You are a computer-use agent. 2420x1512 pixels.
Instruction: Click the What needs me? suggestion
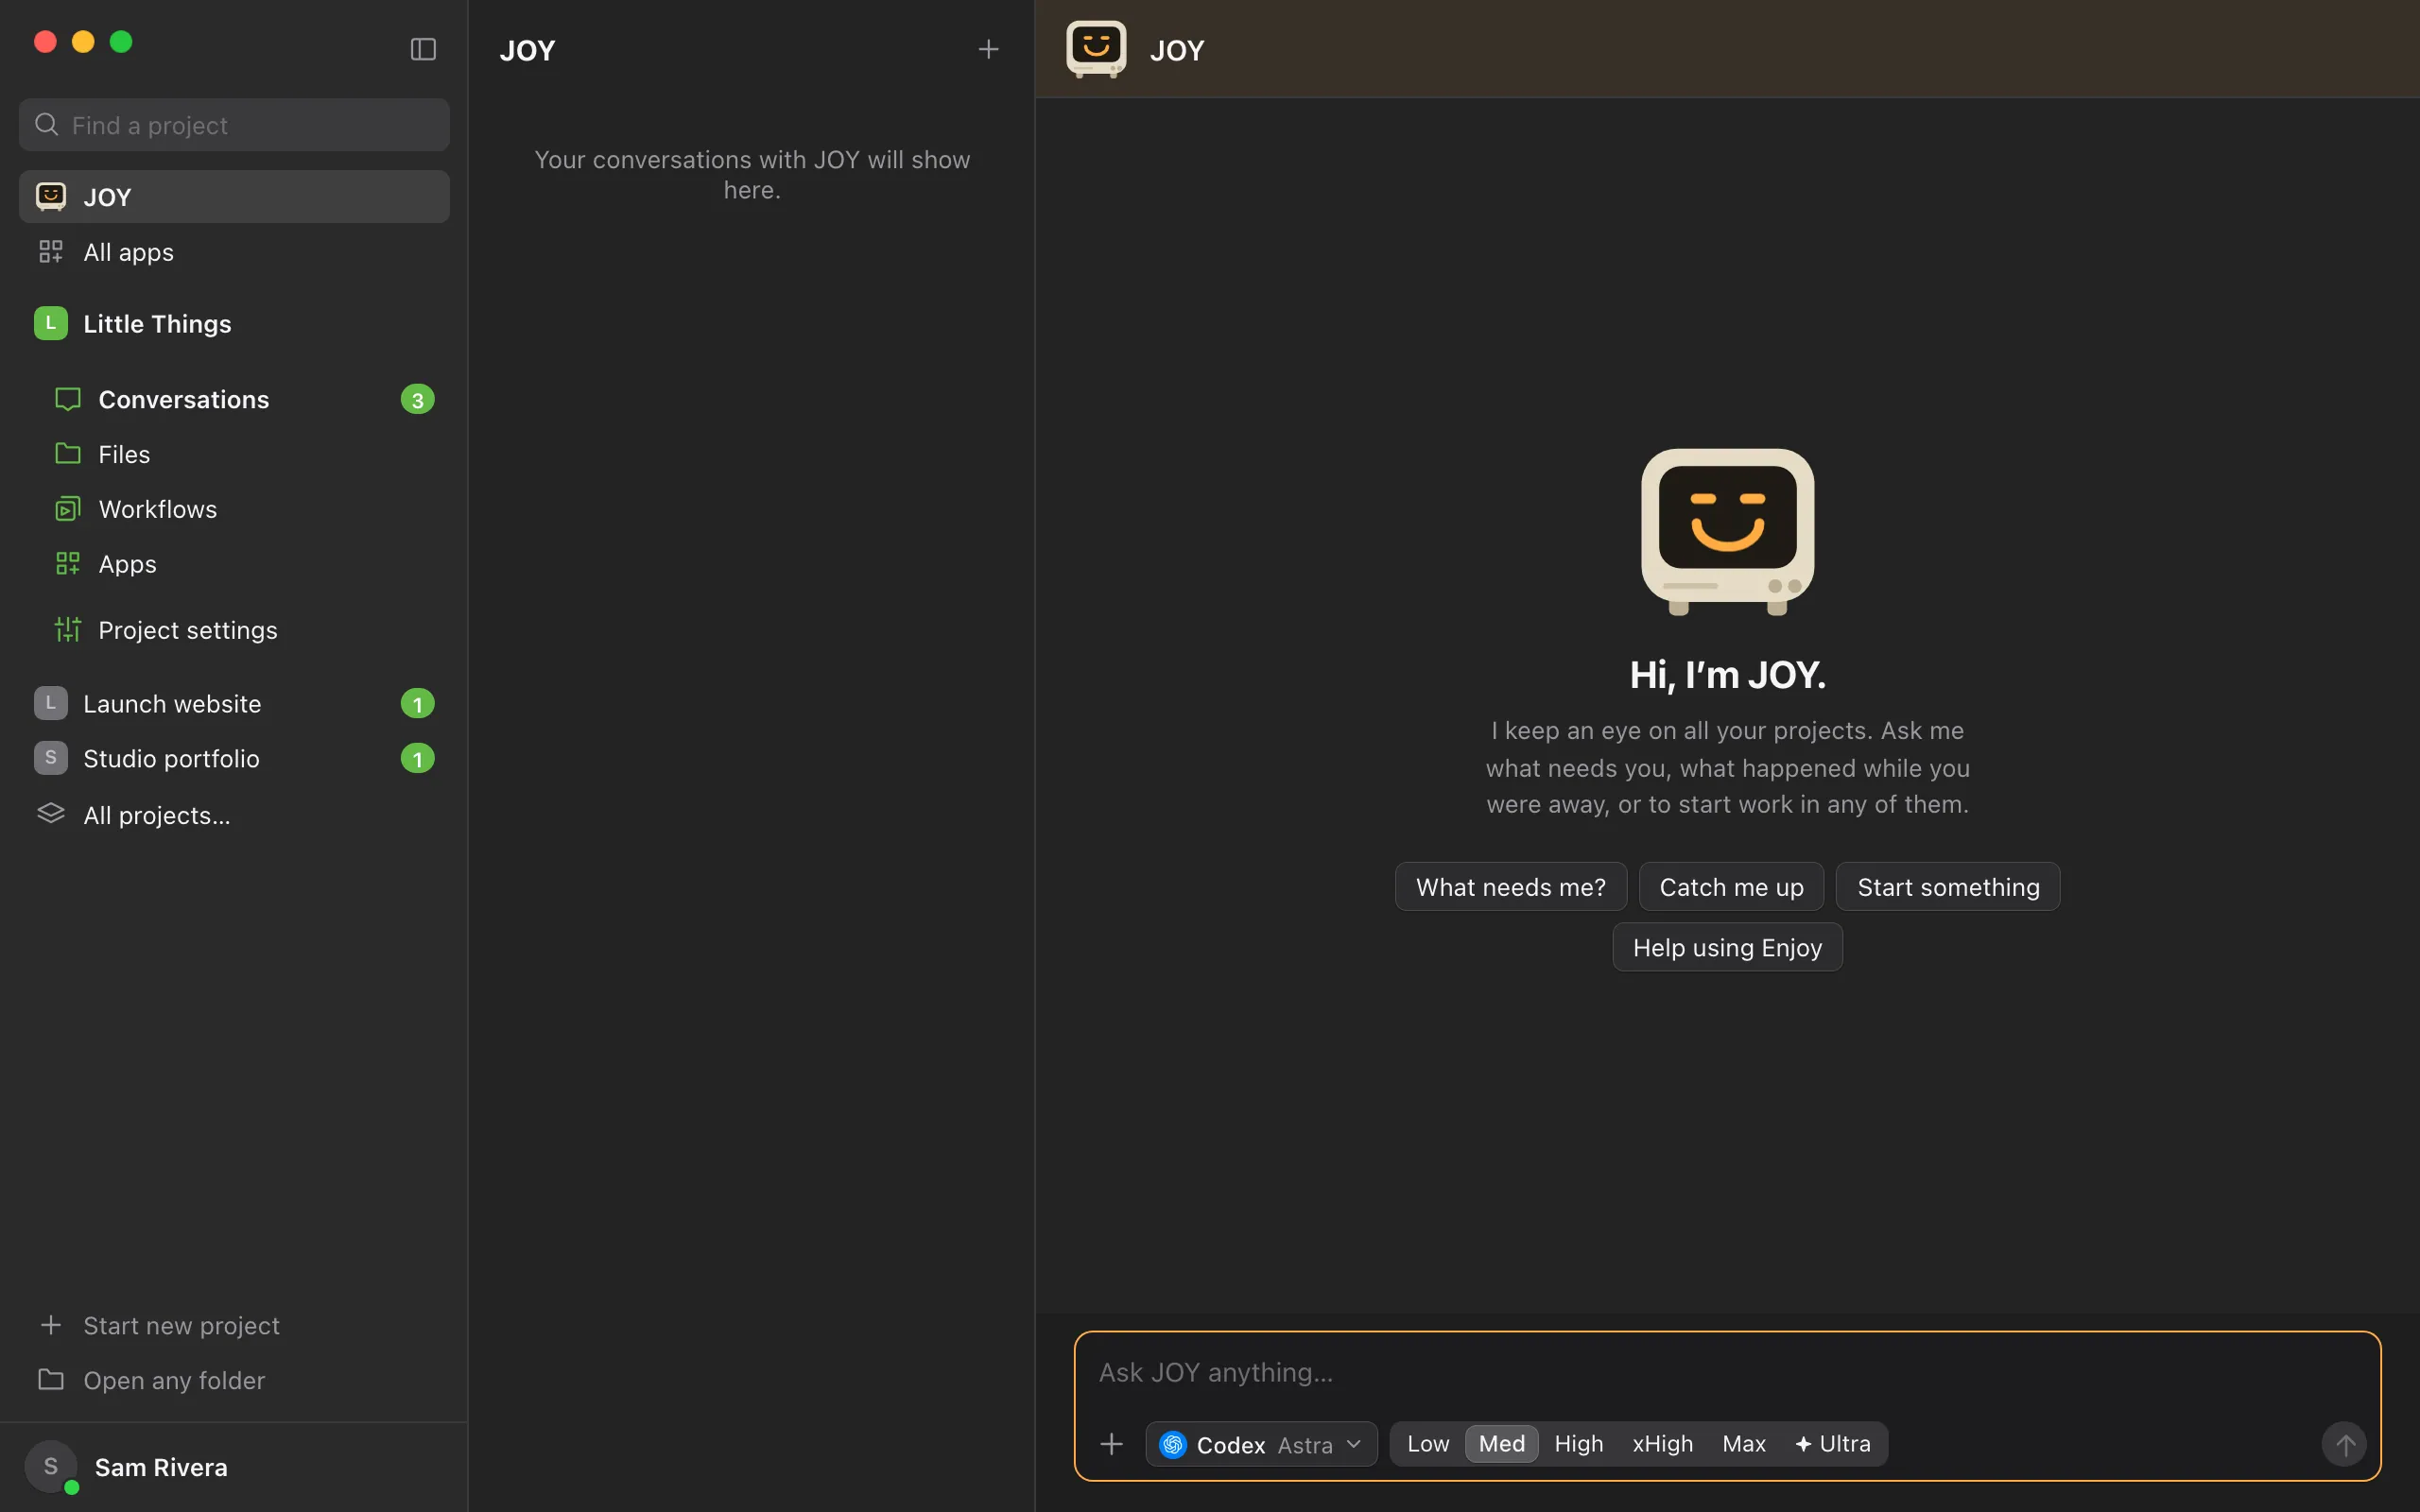click(1510, 887)
